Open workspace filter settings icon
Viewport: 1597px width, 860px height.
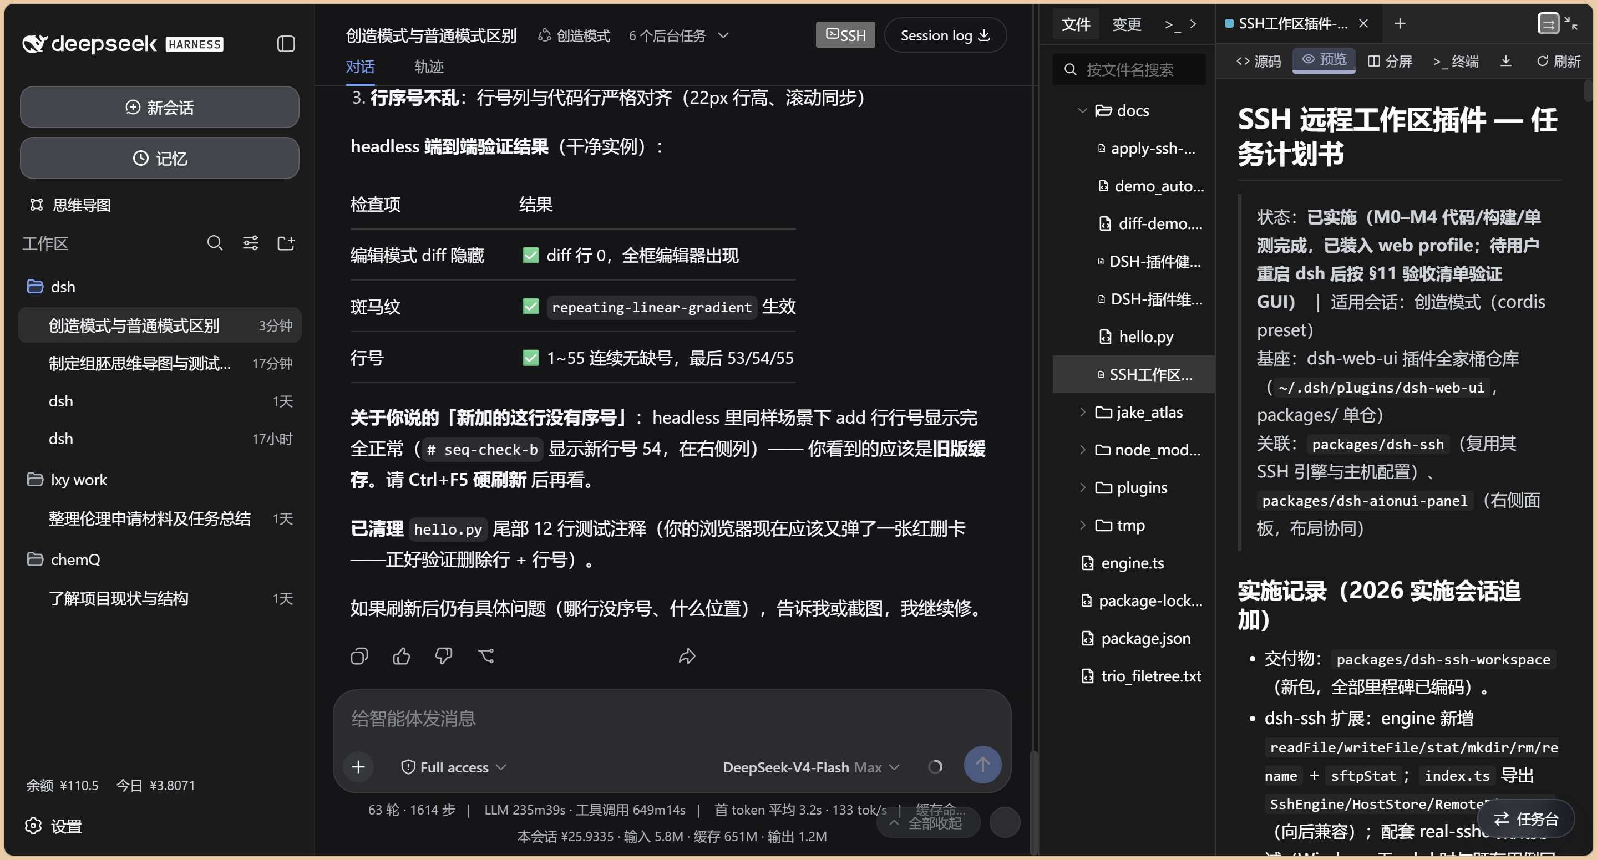(251, 243)
